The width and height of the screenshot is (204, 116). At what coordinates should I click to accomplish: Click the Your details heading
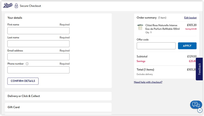[15, 18]
